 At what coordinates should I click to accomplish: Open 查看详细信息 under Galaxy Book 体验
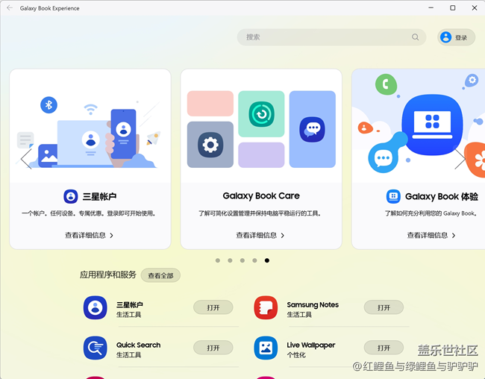(431, 236)
